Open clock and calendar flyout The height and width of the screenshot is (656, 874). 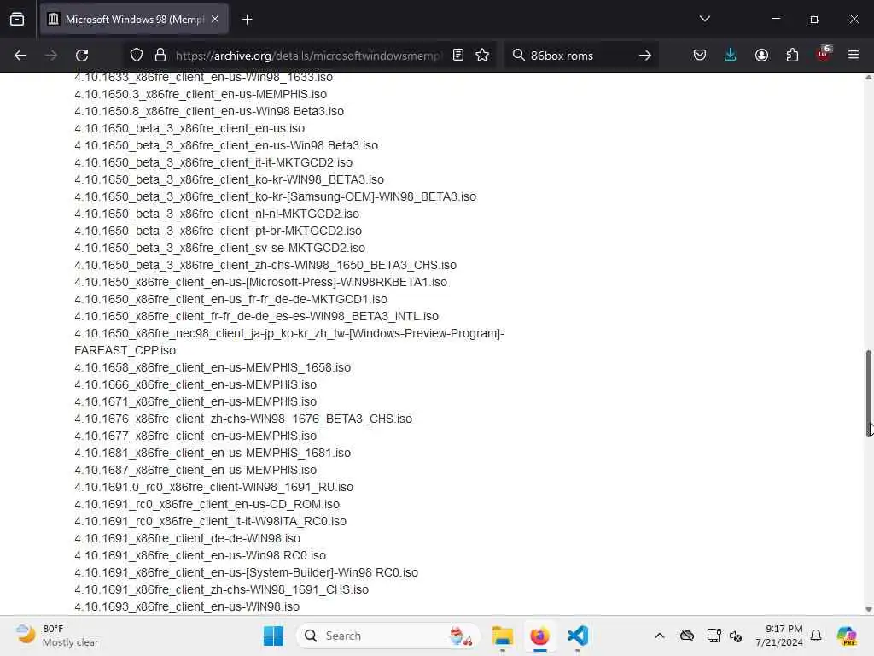(779, 635)
